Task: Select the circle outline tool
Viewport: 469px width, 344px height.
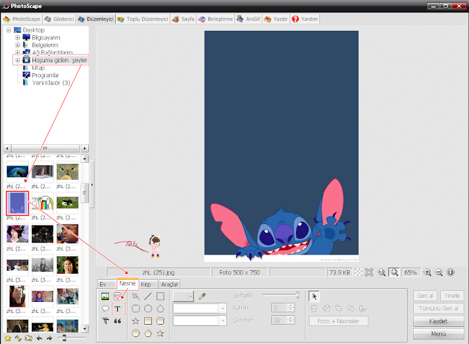Action: (x=148, y=308)
